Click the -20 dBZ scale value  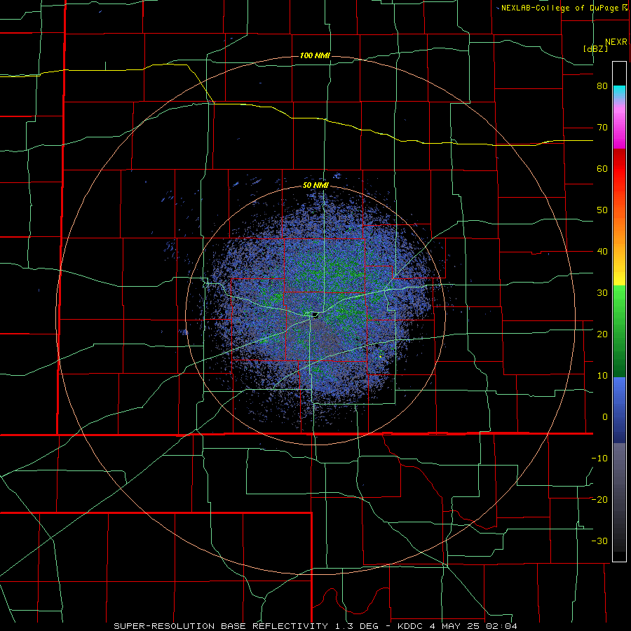click(599, 499)
